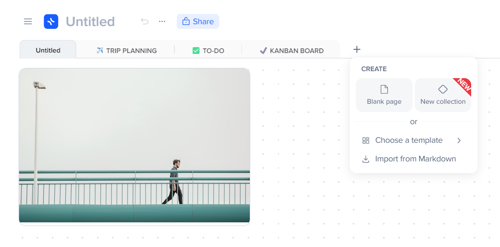Switch to the KANBAN BOARD tab
Screen dimensions: 500x247
[292, 50]
